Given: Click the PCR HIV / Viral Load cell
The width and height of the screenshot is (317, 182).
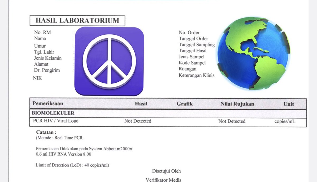Looking at the screenshot, I should [x=56, y=121].
